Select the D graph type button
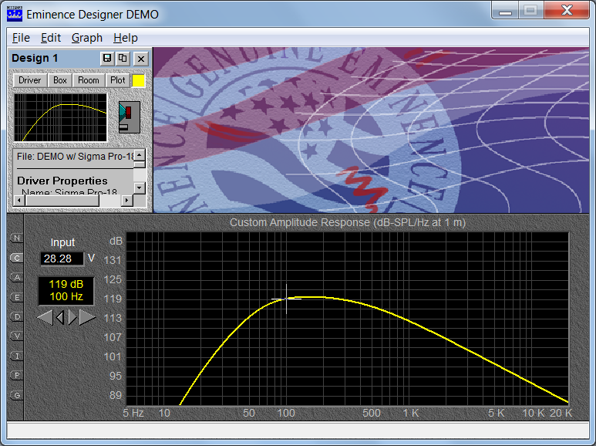This screenshot has height=446, width=596. 17,316
